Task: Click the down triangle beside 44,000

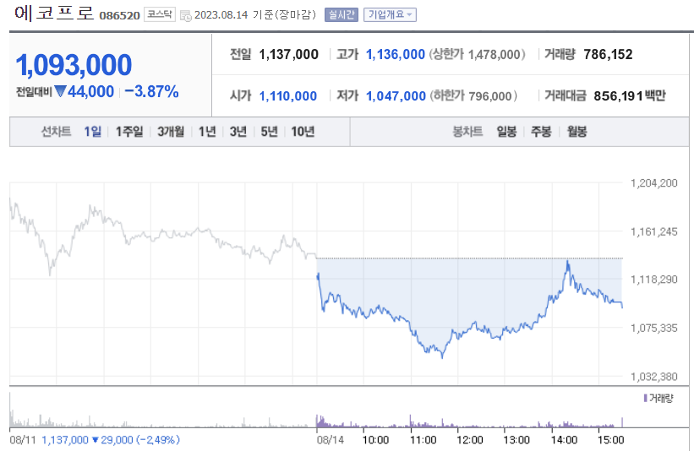Action: pyautogui.click(x=60, y=91)
